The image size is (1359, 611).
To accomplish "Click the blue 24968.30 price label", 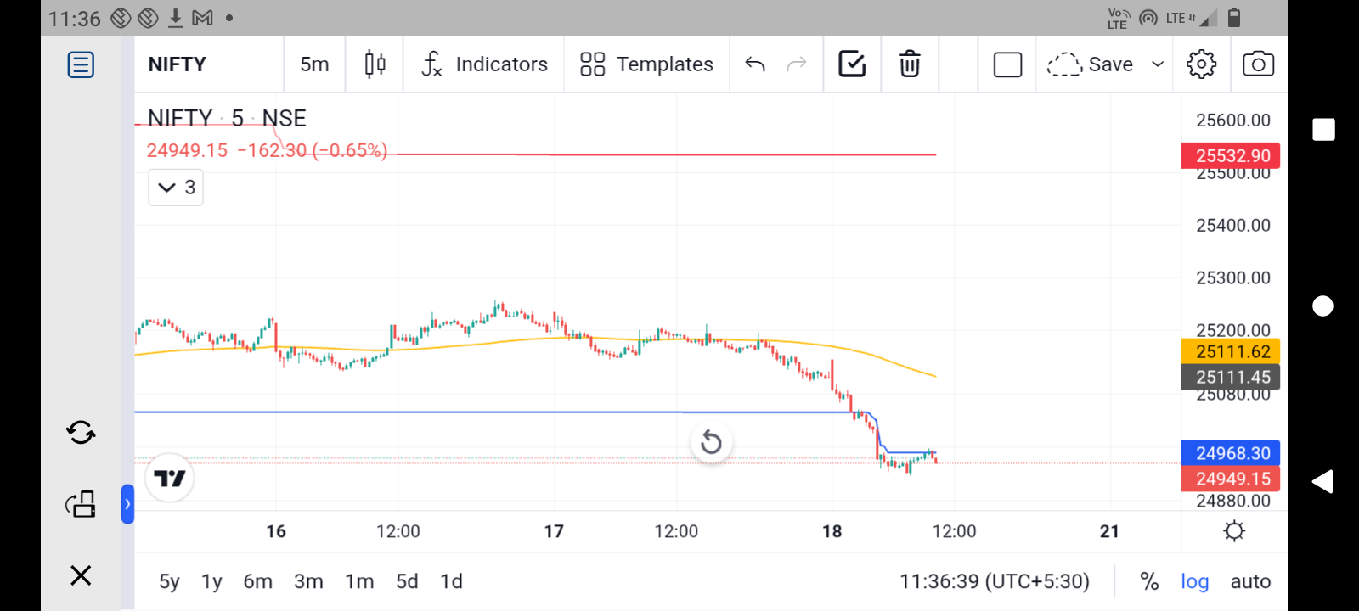I will [x=1231, y=453].
